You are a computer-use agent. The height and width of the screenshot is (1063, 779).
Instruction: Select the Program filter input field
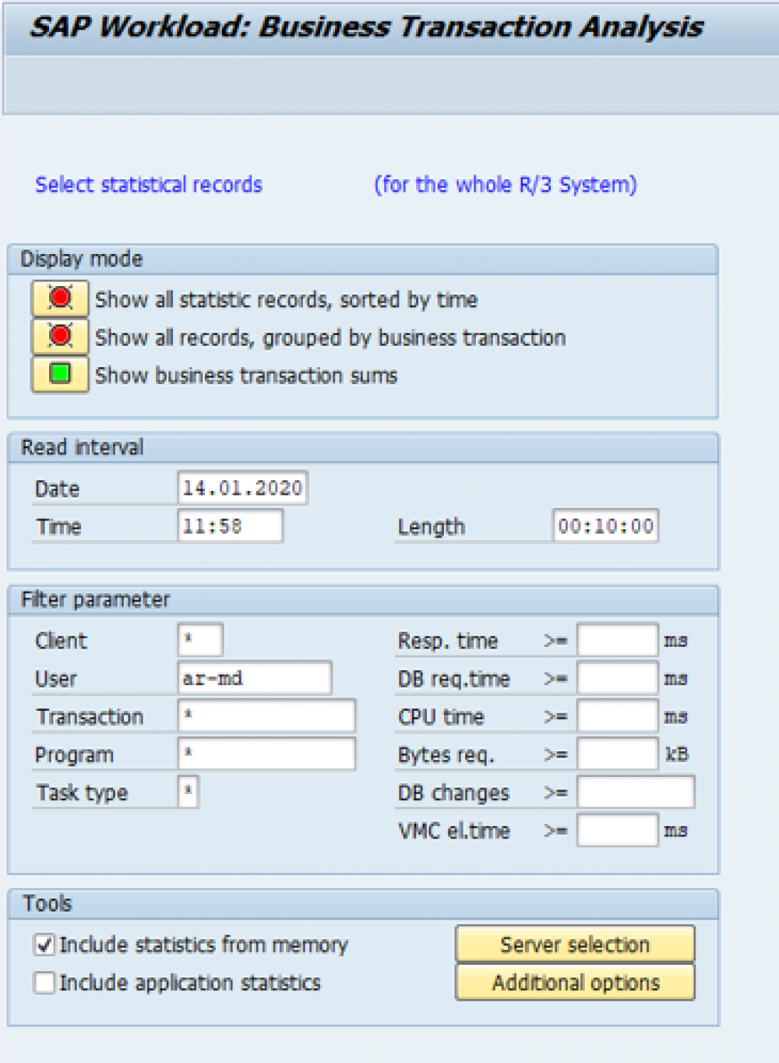(266, 754)
